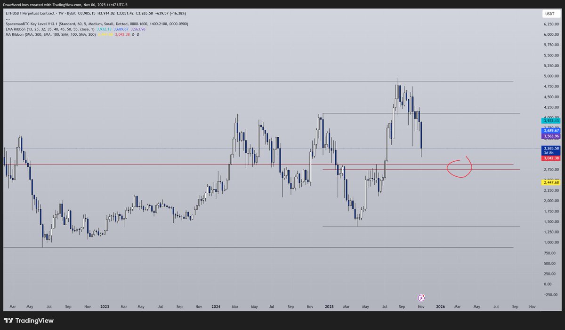The image size is (565, 330).
Task: Click the red 3,042.38 price-axis label
Action: tap(550, 158)
